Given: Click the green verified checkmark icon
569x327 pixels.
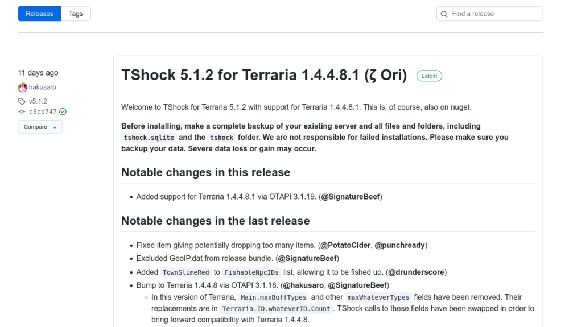Looking at the screenshot, I should [63, 111].
